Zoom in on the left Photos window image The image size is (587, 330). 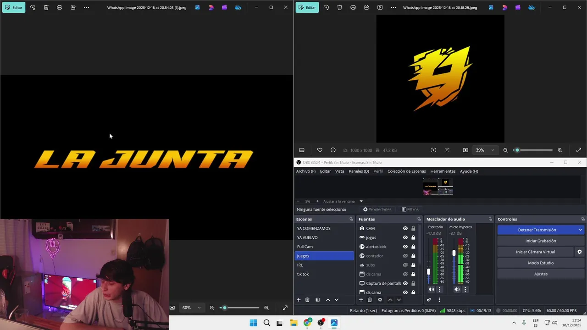tap(266, 308)
